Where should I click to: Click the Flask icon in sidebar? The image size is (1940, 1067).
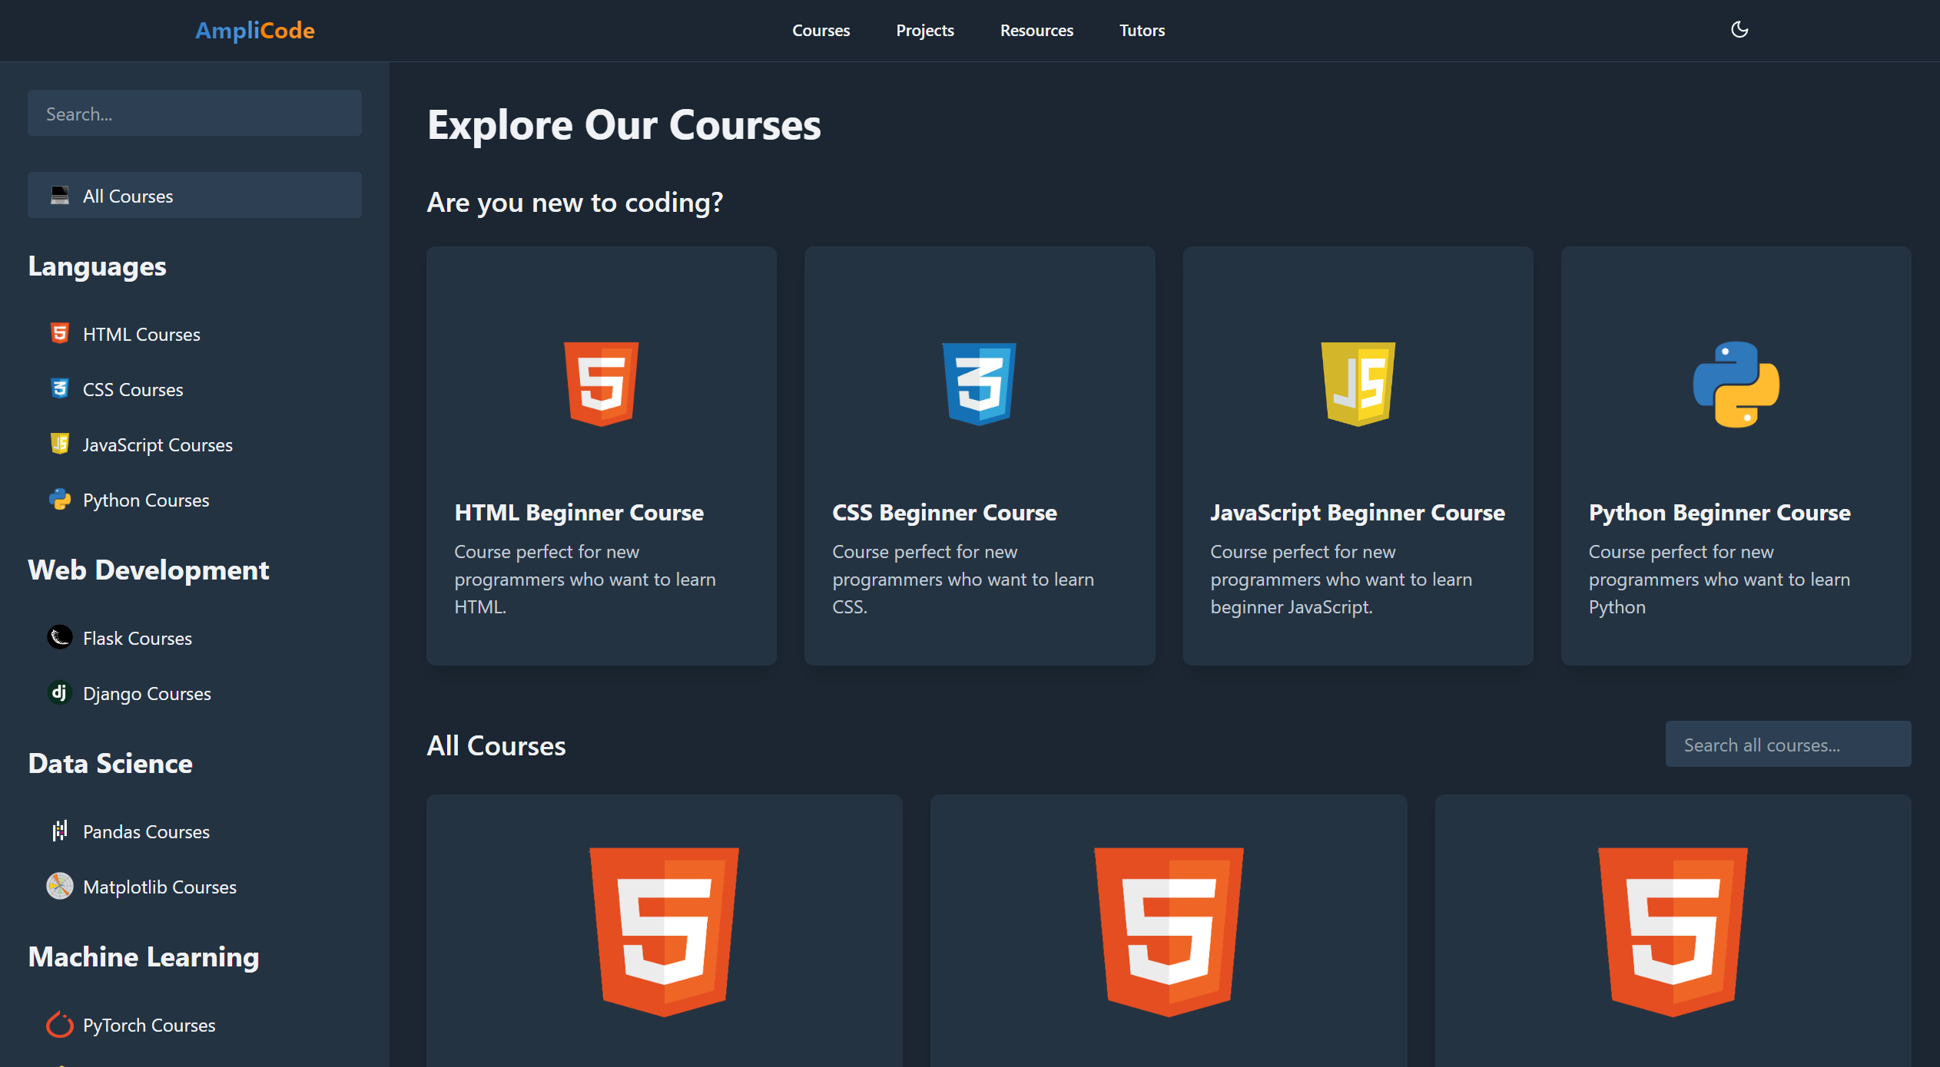pyautogui.click(x=60, y=637)
